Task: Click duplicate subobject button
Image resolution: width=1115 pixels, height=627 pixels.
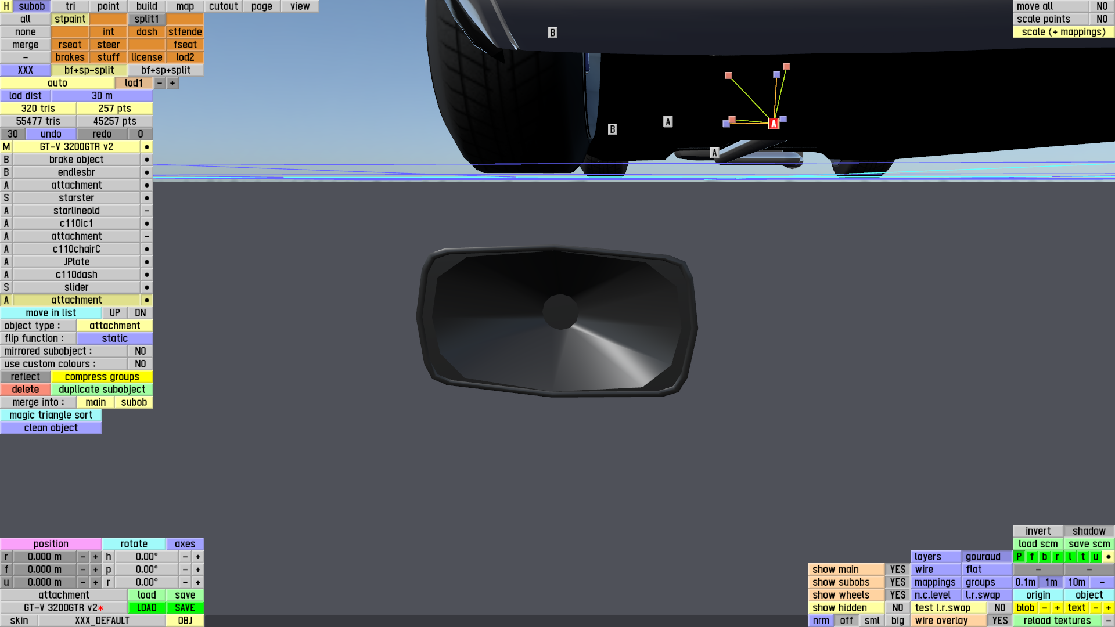Action: [102, 390]
